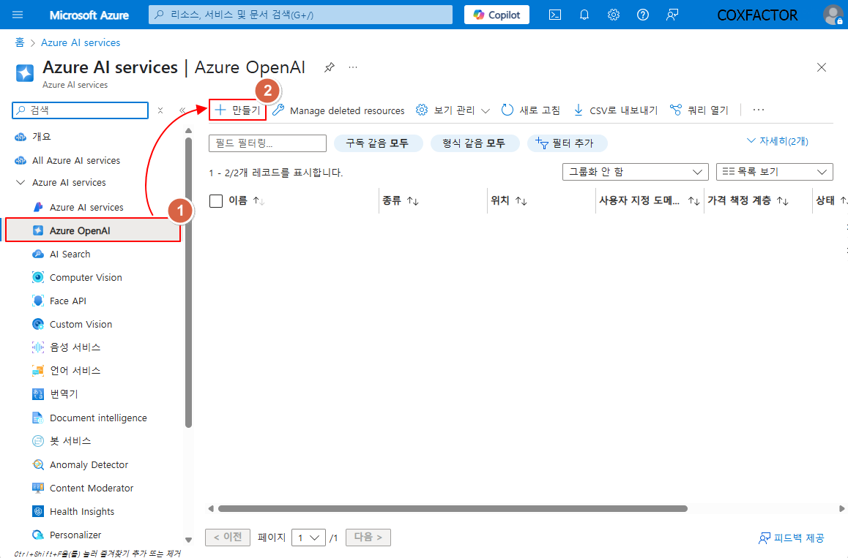Focus the global resource search box
The width and height of the screenshot is (848, 558).
tap(301, 15)
